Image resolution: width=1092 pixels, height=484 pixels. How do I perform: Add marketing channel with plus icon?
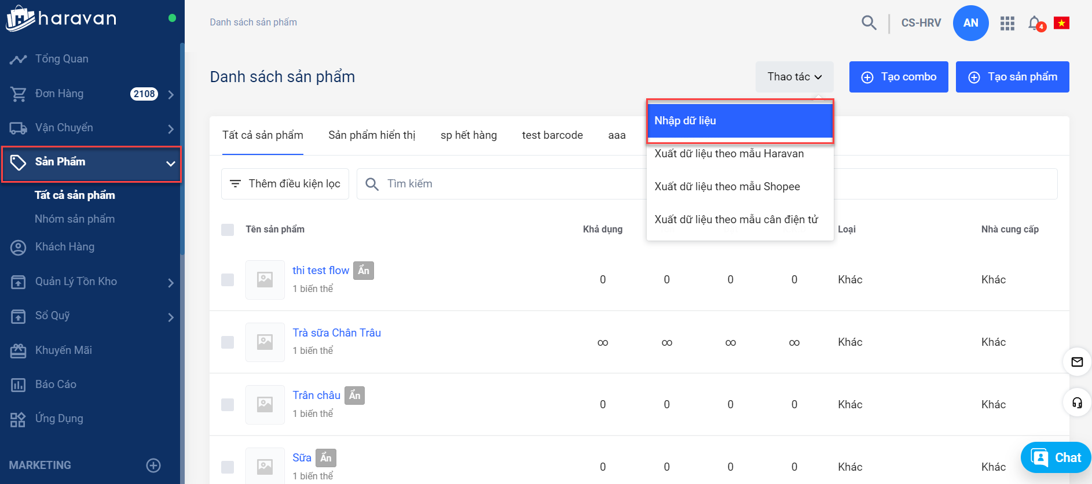pos(153,465)
